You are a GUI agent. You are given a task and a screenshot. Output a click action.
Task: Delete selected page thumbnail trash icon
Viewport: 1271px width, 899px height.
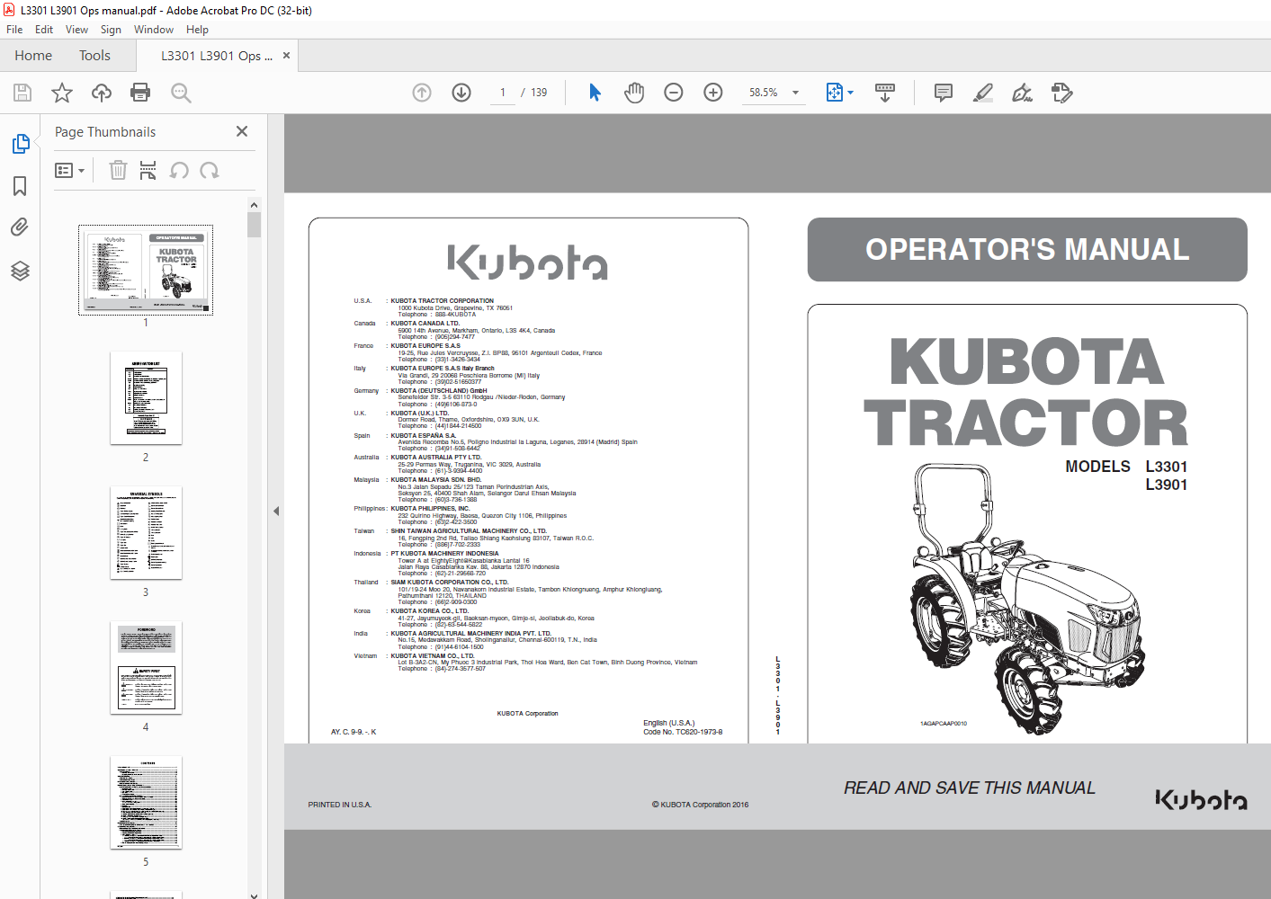point(118,170)
